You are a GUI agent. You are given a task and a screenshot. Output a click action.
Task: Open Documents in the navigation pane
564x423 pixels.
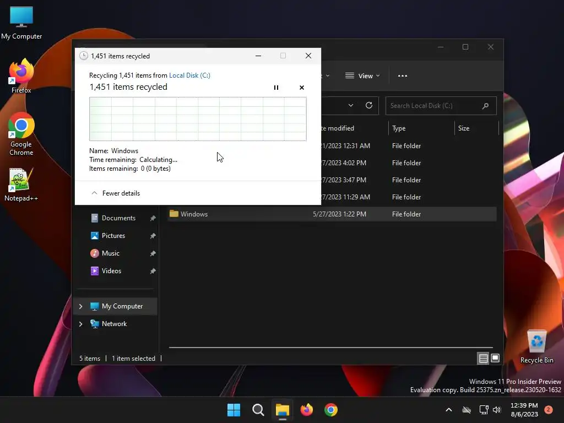118,218
